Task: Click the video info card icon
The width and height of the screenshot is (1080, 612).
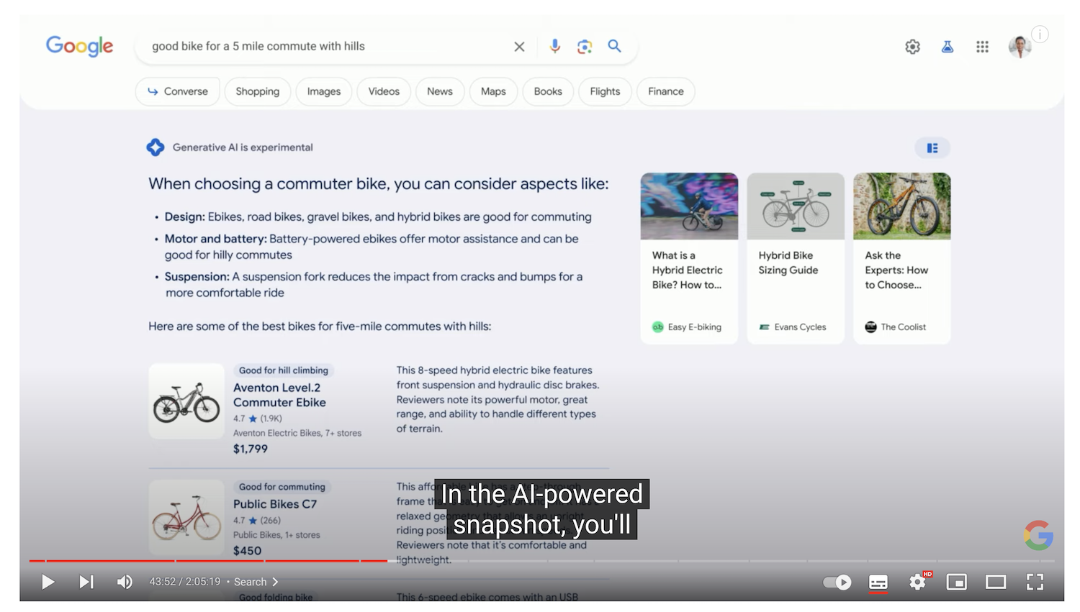Action: pos(1040,34)
